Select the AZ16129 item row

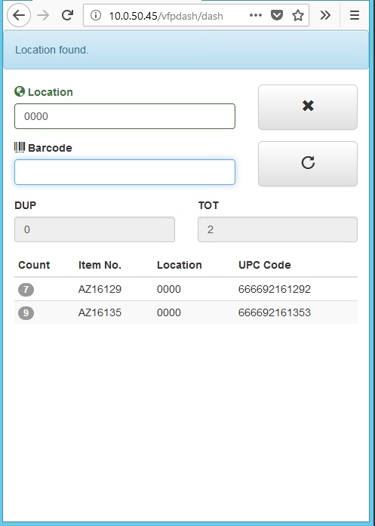click(x=186, y=289)
